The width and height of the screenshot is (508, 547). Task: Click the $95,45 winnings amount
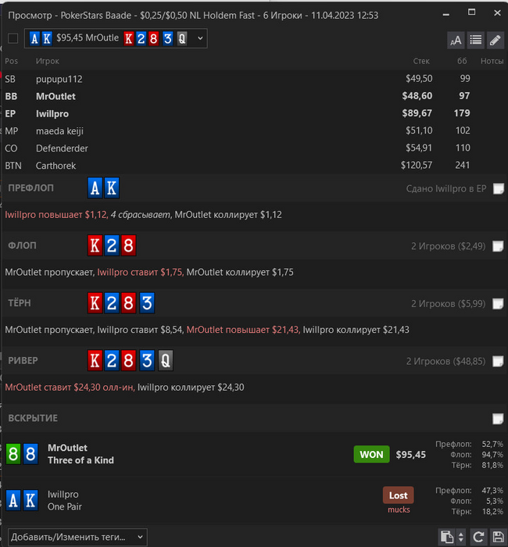click(x=410, y=455)
